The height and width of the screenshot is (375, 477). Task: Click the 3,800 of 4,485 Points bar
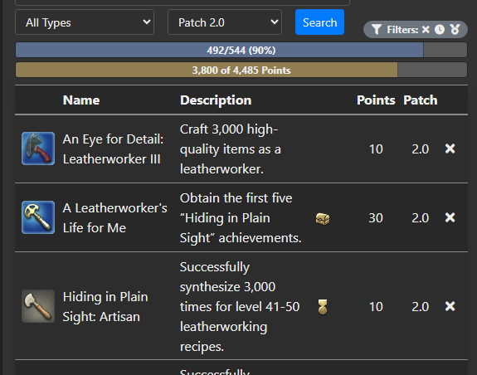point(241,70)
